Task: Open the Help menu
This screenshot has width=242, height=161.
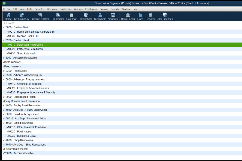Action: (x=135, y=9)
